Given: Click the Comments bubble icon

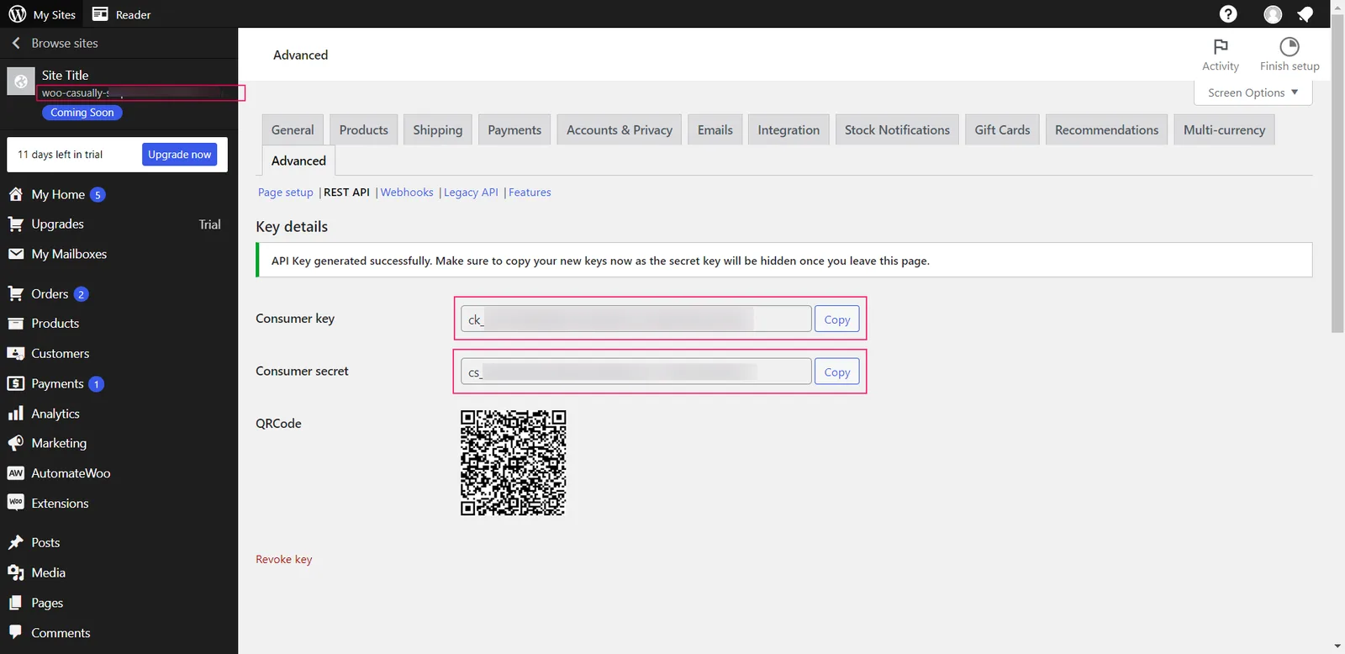Looking at the screenshot, I should click(15, 632).
